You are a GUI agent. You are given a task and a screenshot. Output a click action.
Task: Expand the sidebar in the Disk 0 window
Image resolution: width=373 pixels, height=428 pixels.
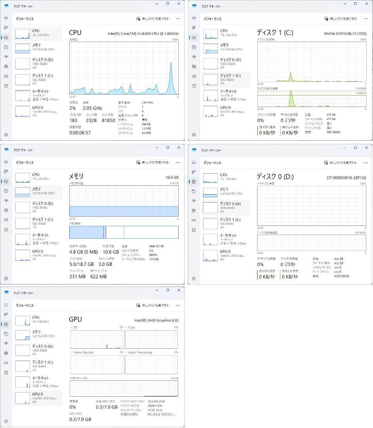194,162
